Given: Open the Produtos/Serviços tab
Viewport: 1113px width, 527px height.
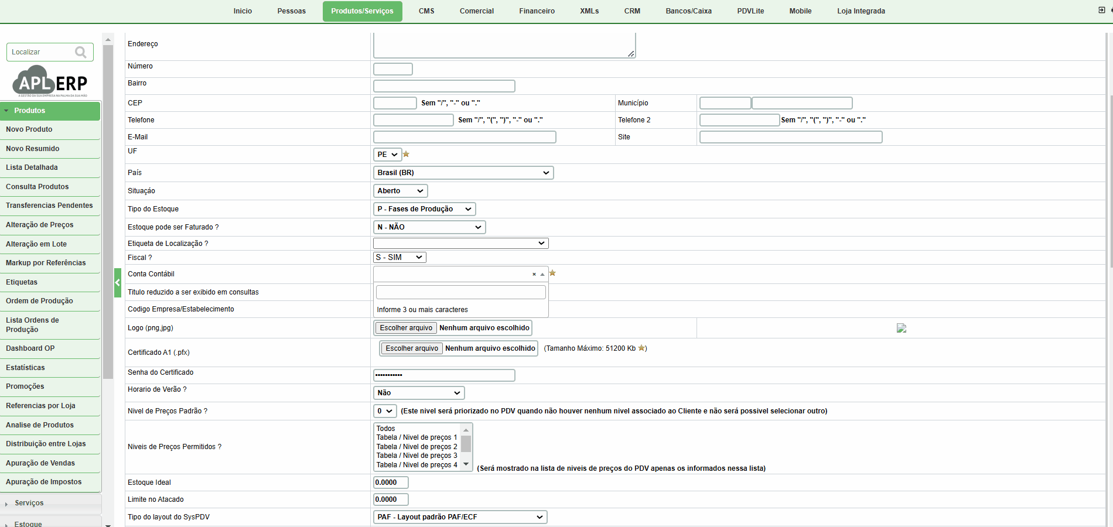Looking at the screenshot, I should (362, 11).
